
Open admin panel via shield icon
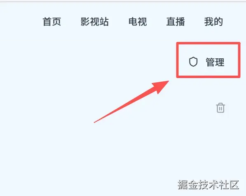coord(193,62)
